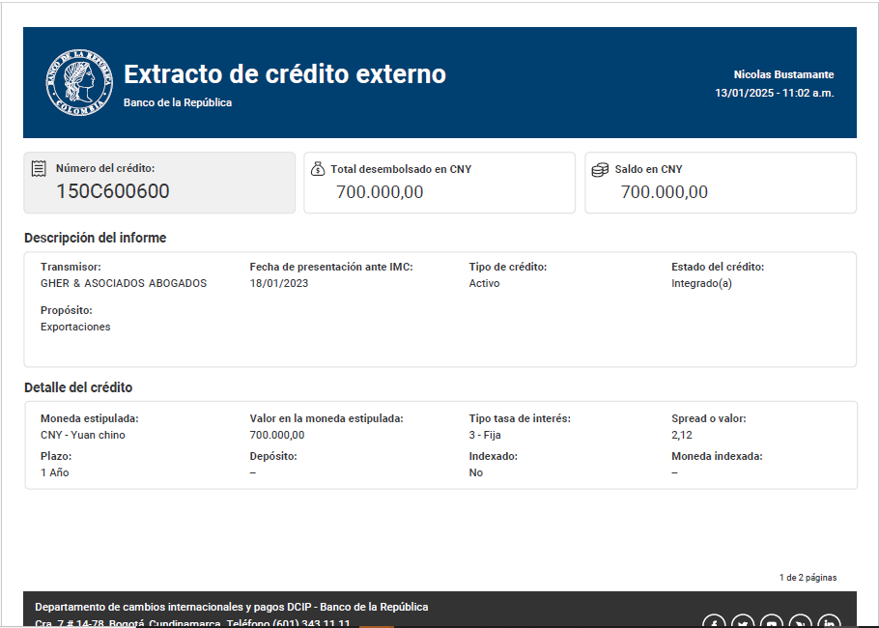The width and height of the screenshot is (879, 628).
Task: Open the Facebook icon in the footer
Action: [x=714, y=623]
